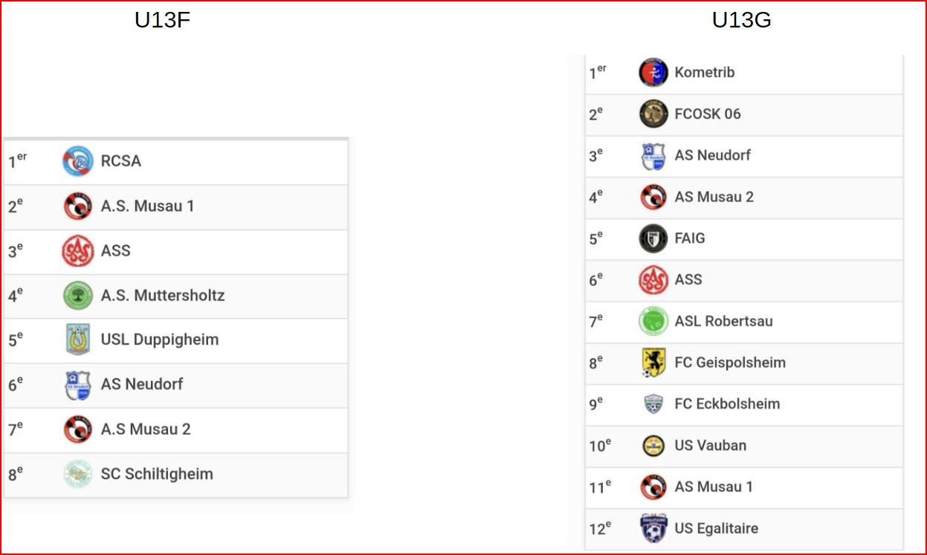
Task: Click the US Egalitaire club crest
Action: click(653, 528)
